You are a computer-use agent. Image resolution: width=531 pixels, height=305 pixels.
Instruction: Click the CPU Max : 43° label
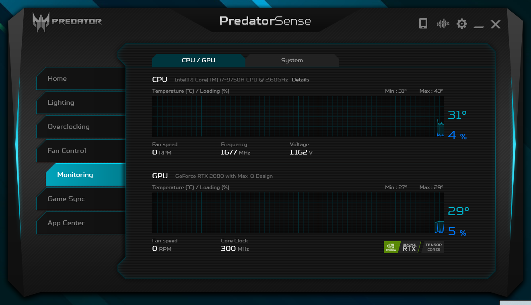point(431,91)
